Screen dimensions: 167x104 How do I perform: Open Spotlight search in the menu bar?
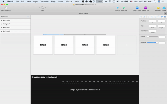(x=155, y=1)
